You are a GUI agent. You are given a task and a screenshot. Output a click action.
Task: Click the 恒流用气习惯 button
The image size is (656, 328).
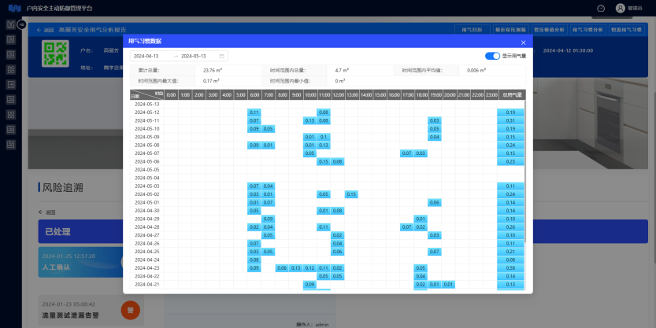click(x=626, y=30)
